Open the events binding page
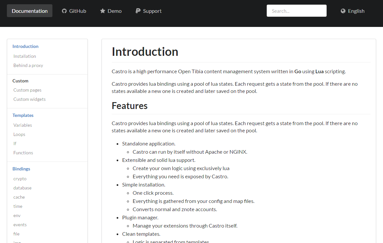This screenshot has height=243, width=383. pyautogui.click(x=20, y=225)
